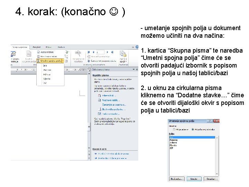The height and width of the screenshot is (187, 249).
Task: Select ZIP in the dialog fields list
Action: [192, 148]
